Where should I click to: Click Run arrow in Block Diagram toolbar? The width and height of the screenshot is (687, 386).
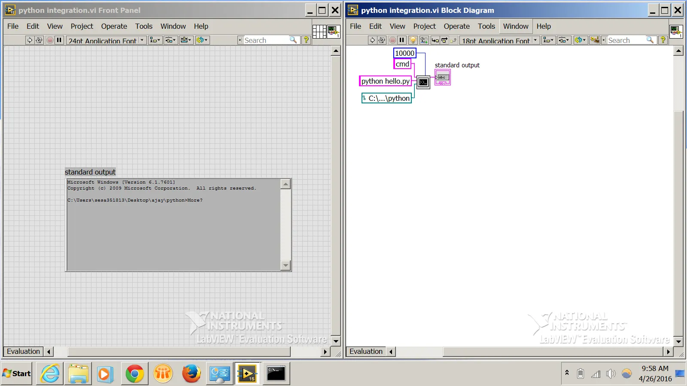click(x=372, y=40)
